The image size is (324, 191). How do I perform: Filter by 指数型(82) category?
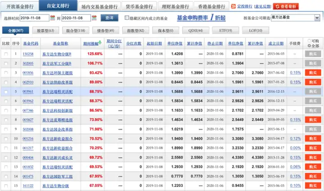(135, 31)
